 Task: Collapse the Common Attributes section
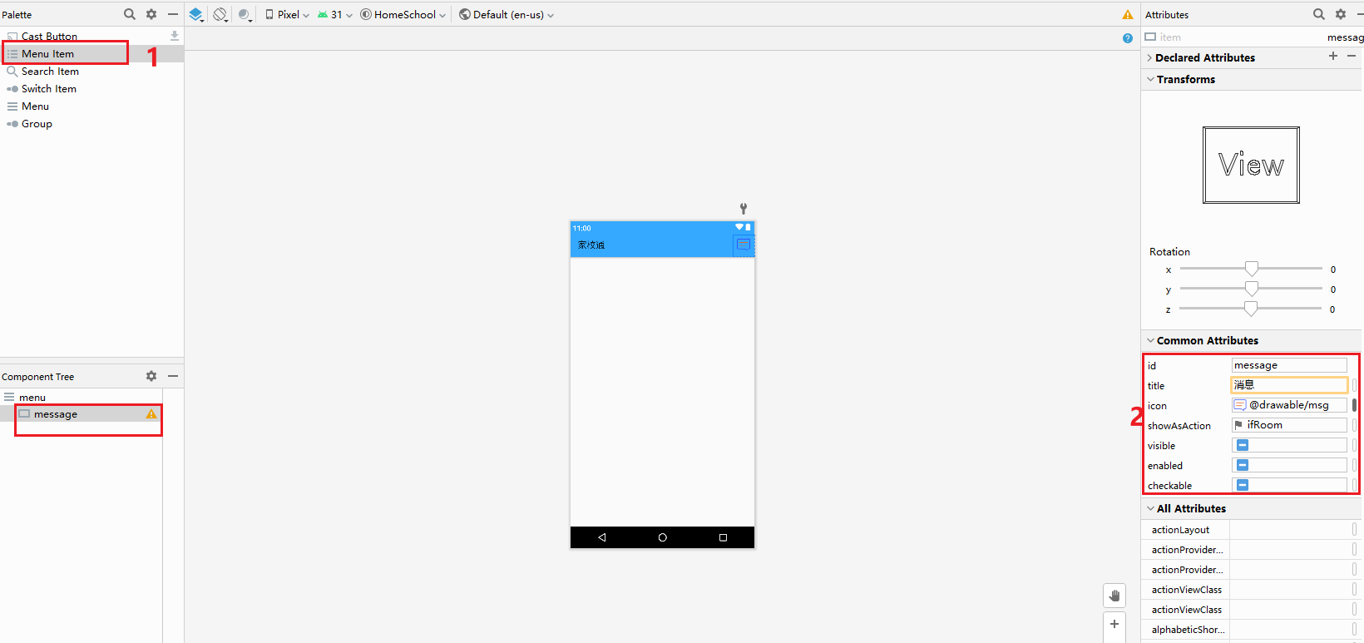coord(1150,341)
